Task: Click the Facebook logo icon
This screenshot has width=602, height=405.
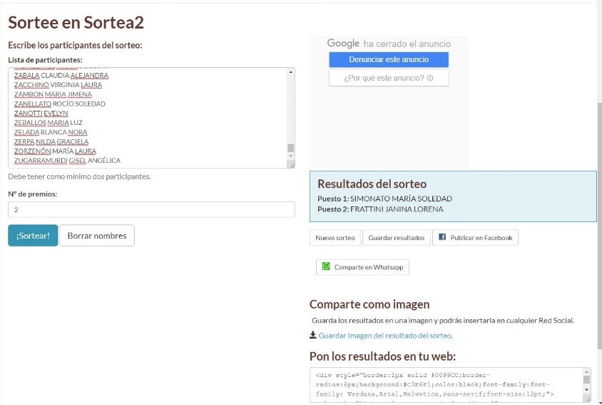Action: click(442, 237)
